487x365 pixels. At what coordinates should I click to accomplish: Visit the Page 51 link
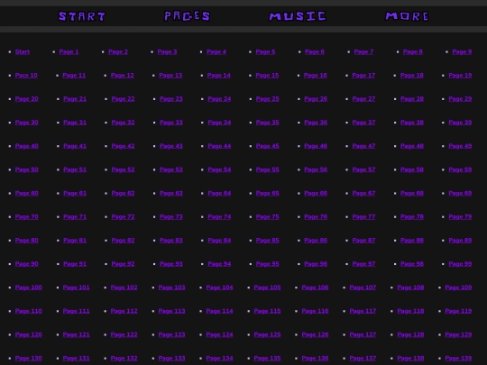click(x=75, y=169)
